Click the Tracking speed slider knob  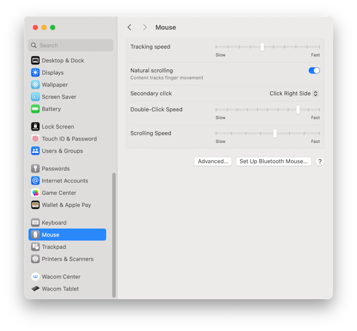pyautogui.click(x=262, y=46)
